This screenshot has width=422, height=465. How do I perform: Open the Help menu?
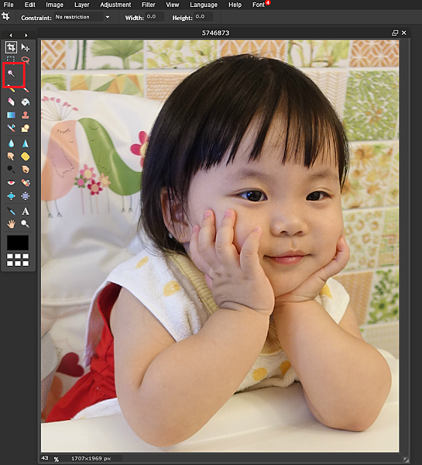(235, 5)
